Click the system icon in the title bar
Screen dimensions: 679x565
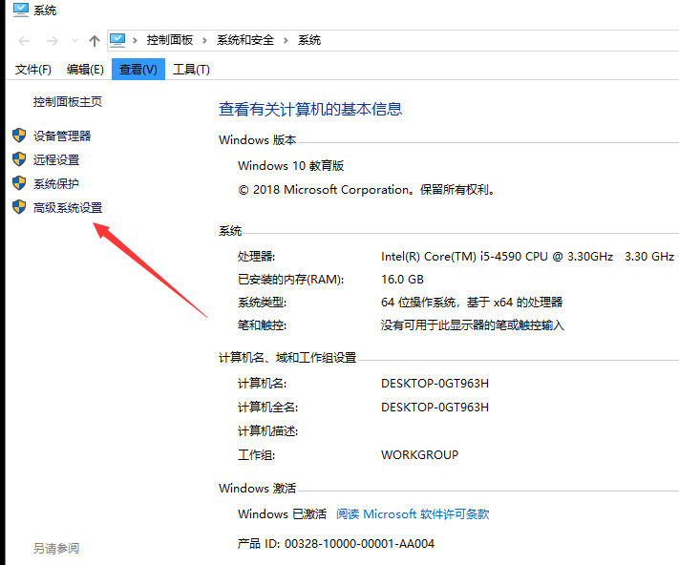click(20, 10)
